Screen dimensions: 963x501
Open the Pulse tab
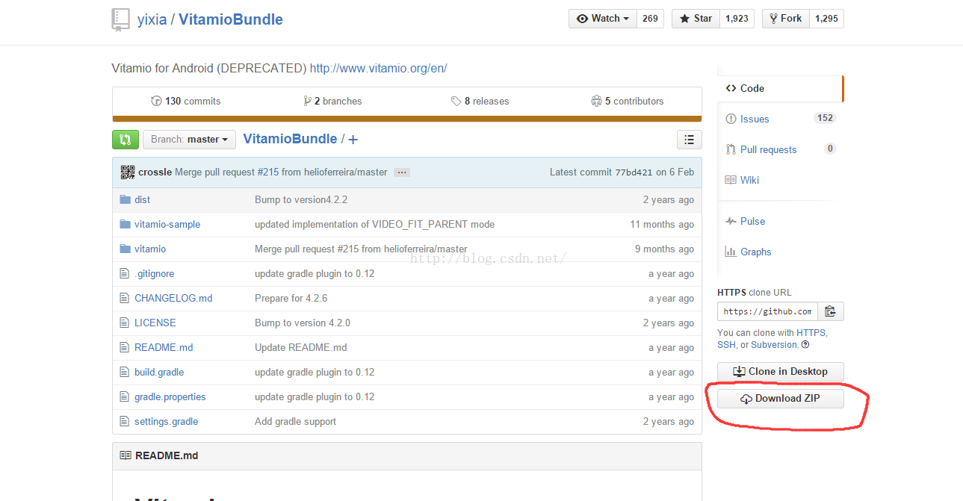[780, 221]
